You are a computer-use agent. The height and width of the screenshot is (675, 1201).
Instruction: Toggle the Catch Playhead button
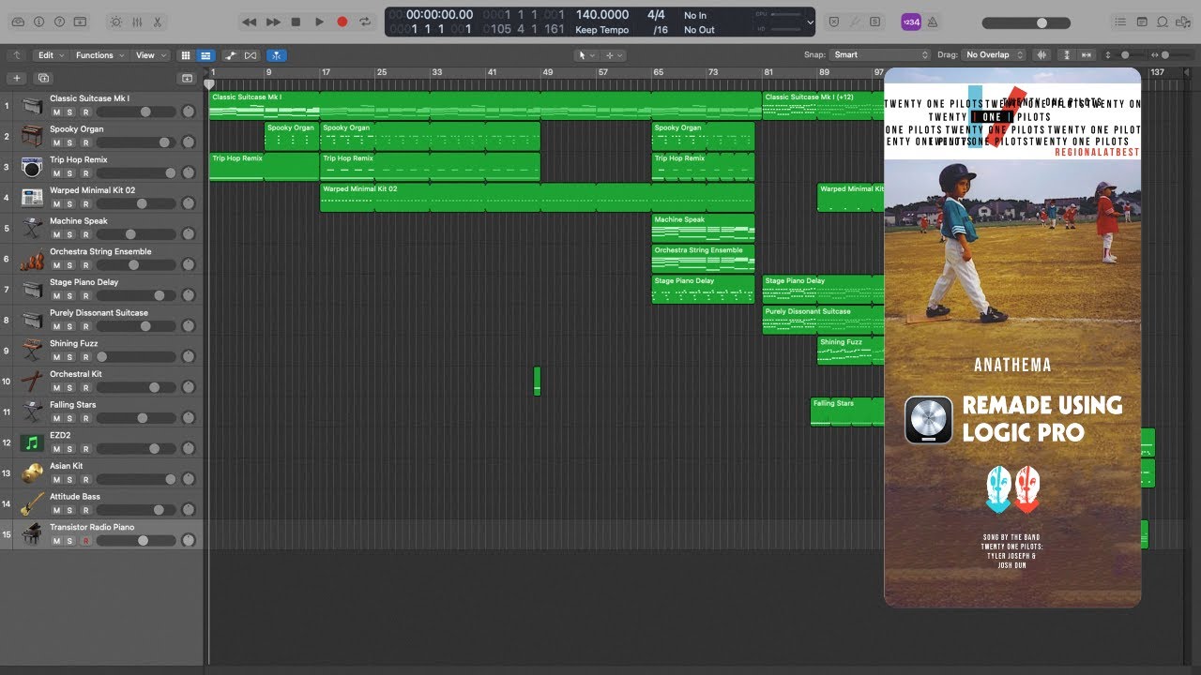[277, 55]
